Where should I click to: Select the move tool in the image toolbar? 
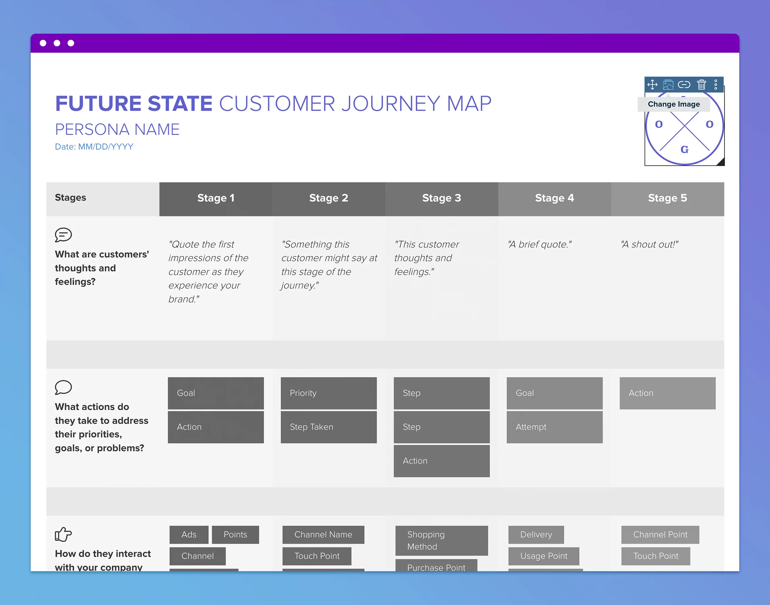[x=653, y=84]
